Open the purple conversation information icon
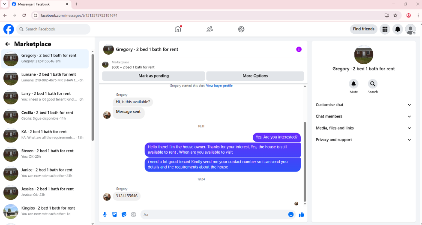 click(299, 49)
